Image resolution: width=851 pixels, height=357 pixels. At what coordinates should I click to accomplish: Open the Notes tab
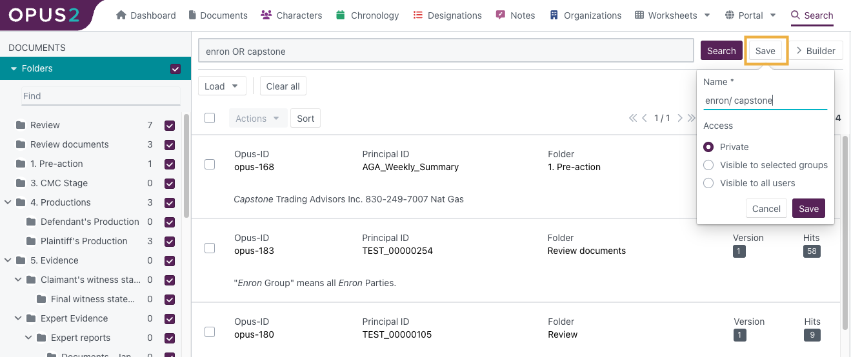click(516, 15)
